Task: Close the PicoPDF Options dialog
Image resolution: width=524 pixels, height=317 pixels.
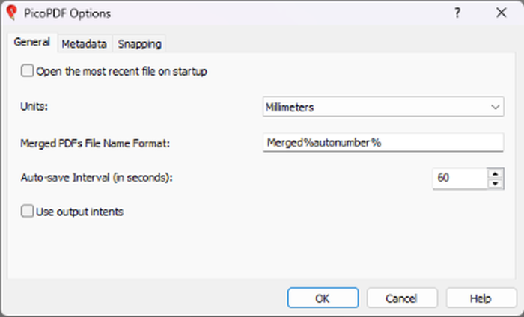Action: [x=502, y=13]
